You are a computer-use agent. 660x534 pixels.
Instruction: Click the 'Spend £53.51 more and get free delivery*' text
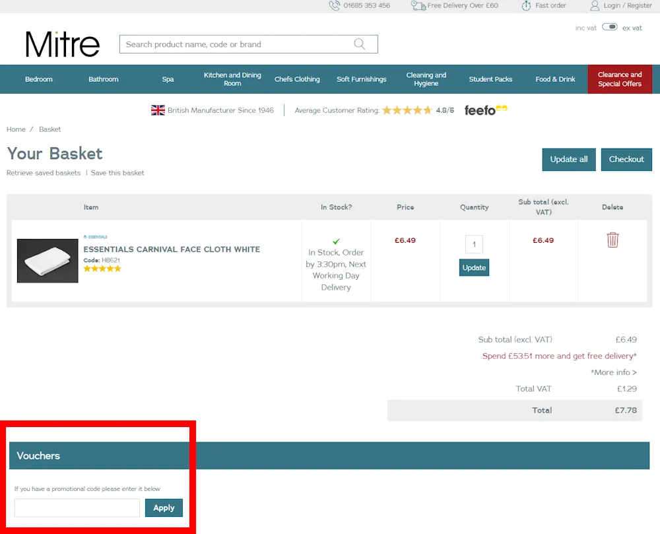click(560, 356)
